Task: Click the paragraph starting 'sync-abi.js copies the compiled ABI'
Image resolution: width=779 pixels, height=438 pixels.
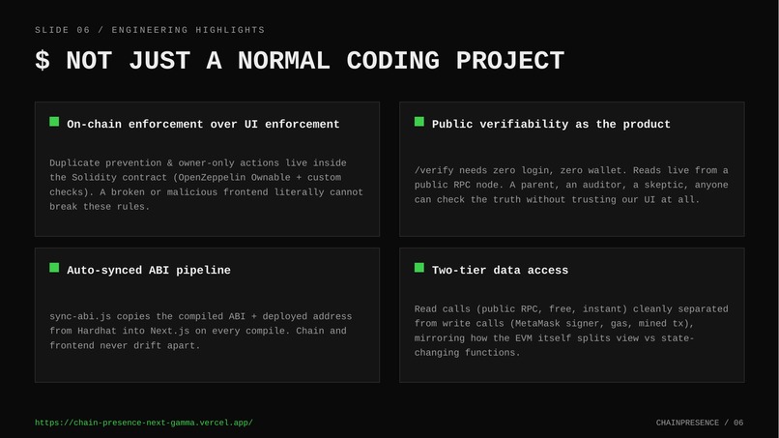Action: [201, 331]
